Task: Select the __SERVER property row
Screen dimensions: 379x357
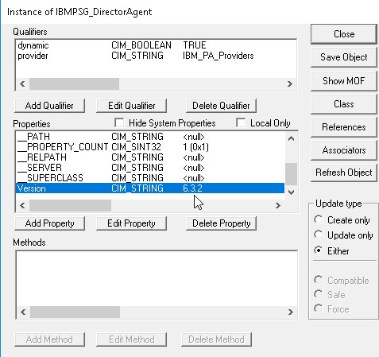Action: [150, 168]
